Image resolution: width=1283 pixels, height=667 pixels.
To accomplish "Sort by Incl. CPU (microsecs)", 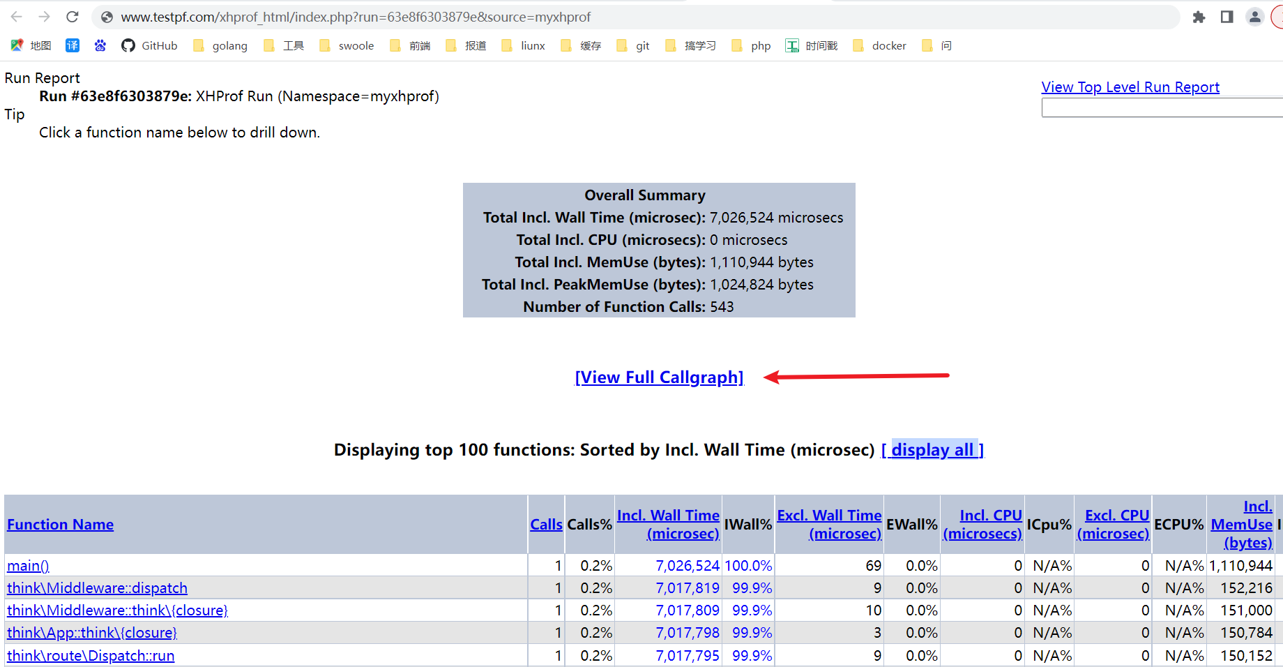I will [x=982, y=525].
